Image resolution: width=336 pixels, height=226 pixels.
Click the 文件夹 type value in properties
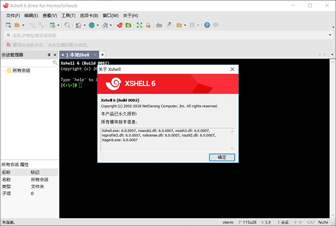pos(38,187)
